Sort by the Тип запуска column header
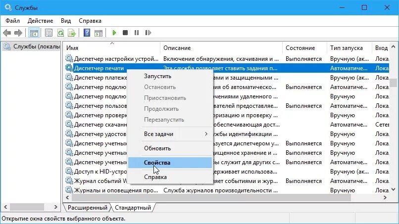This screenshot has width=399, height=224. (349, 48)
